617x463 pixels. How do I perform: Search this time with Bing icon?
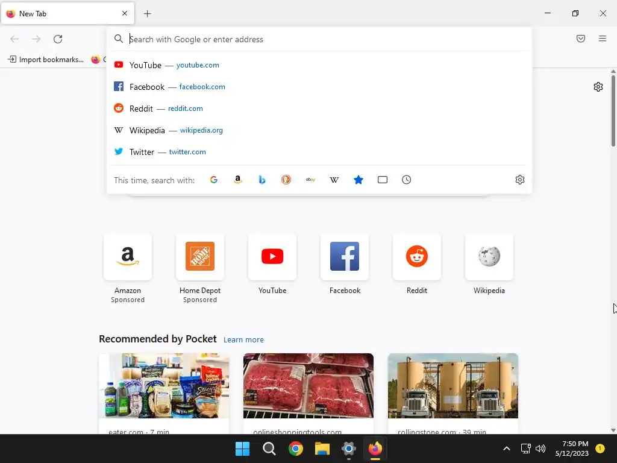(262, 180)
